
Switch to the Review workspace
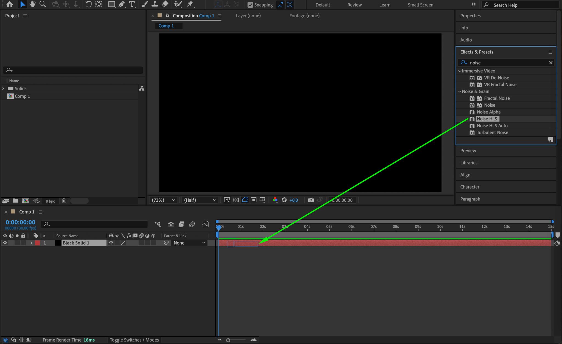(354, 5)
